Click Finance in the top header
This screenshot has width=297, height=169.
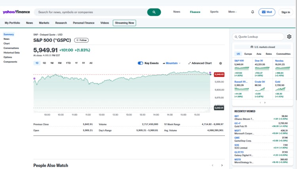point(195,12)
